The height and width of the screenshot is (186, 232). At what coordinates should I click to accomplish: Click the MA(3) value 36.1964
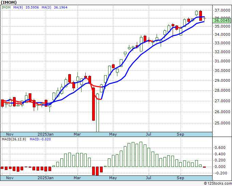point(60,7)
